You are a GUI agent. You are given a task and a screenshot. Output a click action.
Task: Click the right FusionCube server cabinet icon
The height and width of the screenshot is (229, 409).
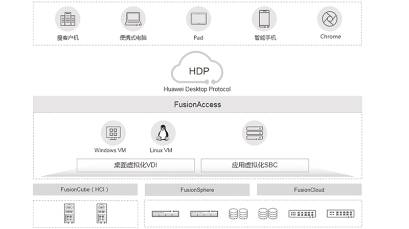[x=101, y=214]
